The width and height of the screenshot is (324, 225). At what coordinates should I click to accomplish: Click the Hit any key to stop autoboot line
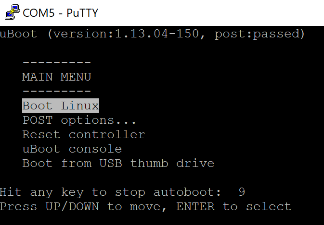pos(122,192)
